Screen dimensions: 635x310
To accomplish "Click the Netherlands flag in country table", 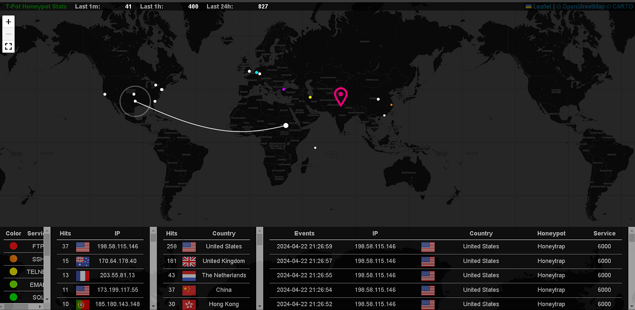I will (189, 275).
